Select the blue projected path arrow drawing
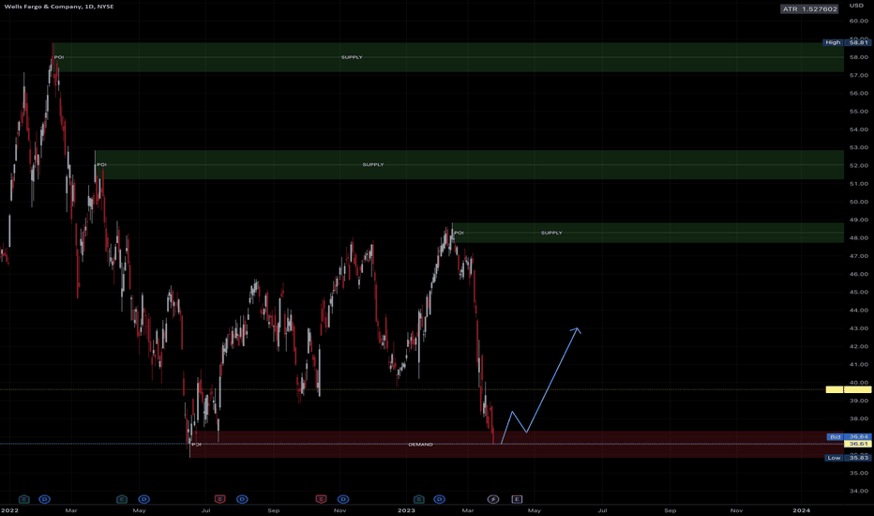The image size is (874, 516). pyautogui.click(x=553, y=381)
